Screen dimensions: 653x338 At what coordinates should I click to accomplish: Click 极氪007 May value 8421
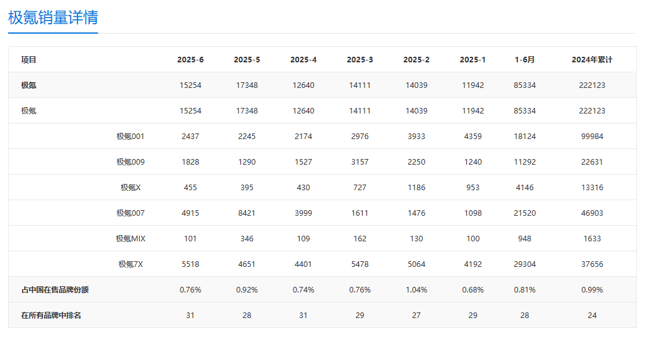247,213
